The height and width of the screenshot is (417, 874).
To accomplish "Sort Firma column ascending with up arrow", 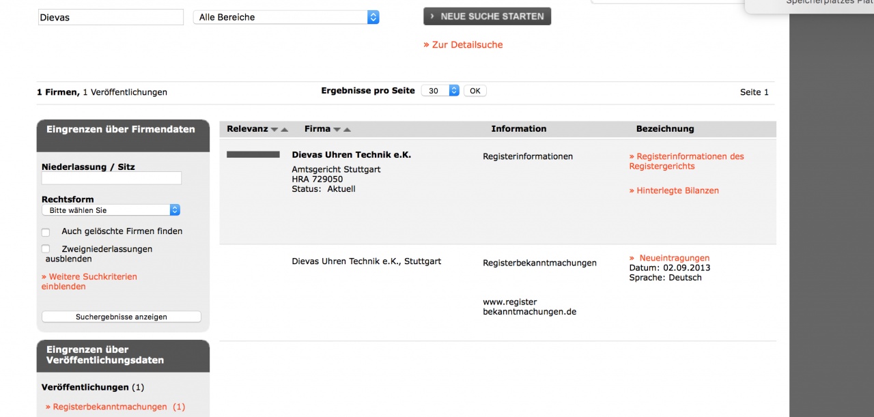I will 347,130.
